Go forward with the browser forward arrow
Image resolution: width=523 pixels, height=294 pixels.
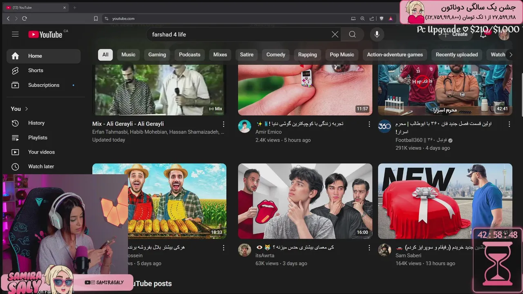pyautogui.click(x=16, y=18)
